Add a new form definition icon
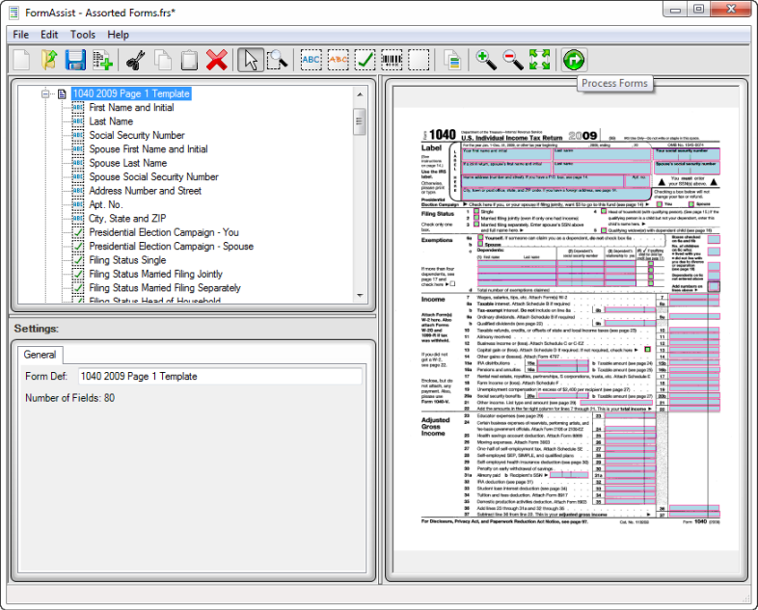The width and height of the screenshot is (758, 610). pos(102,61)
